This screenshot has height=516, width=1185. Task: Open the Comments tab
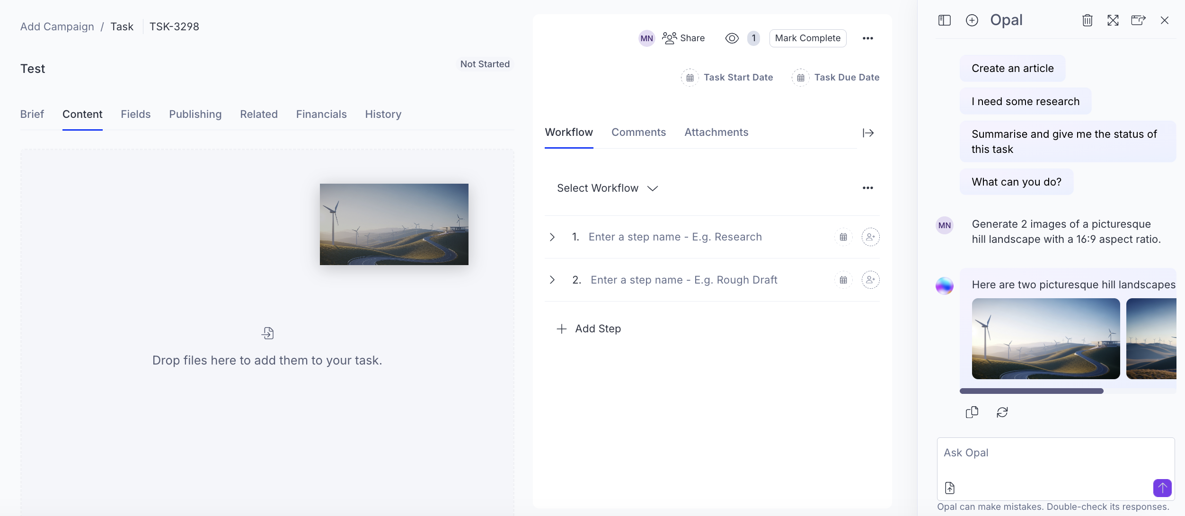pyautogui.click(x=638, y=133)
